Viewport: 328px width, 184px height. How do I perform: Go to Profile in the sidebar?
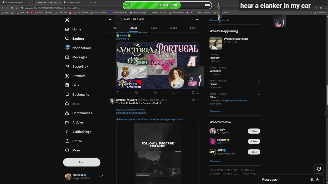[x=73, y=141]
